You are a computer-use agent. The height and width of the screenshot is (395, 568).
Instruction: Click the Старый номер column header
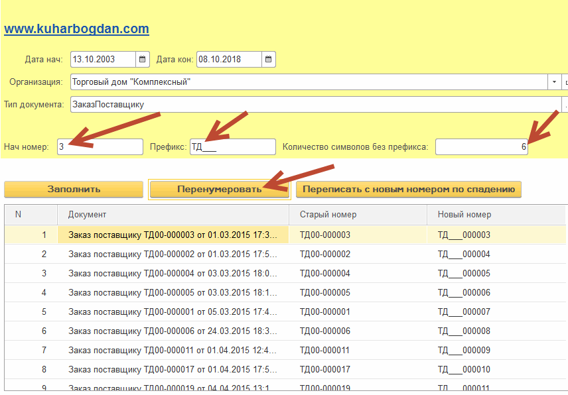(358, 215)
